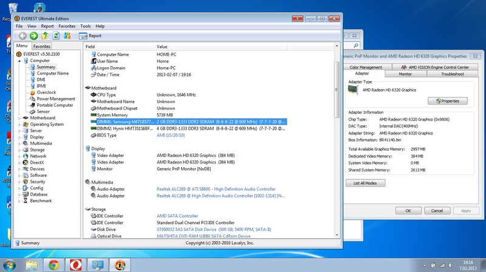
Task: Click the Benchmark hourglass icon
Action: point(26,201)
